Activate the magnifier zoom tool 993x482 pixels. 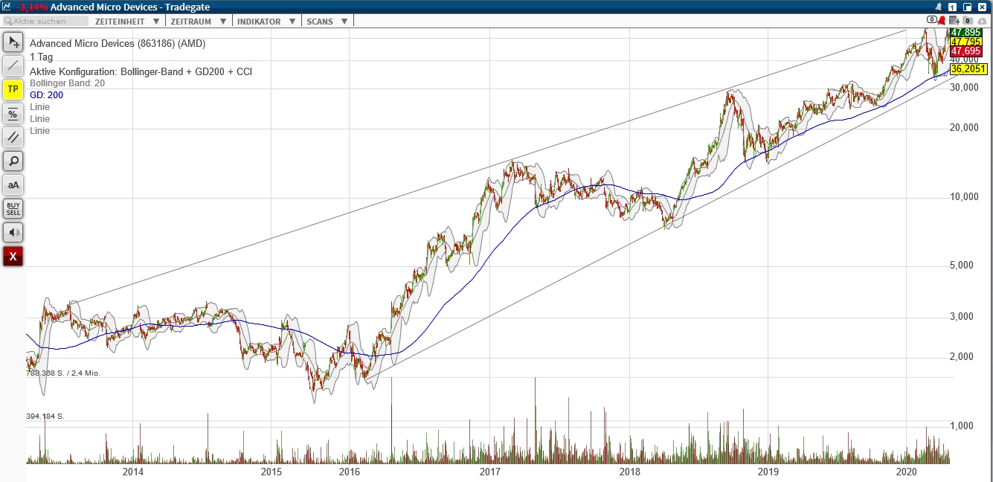click(x=13, y=161)
